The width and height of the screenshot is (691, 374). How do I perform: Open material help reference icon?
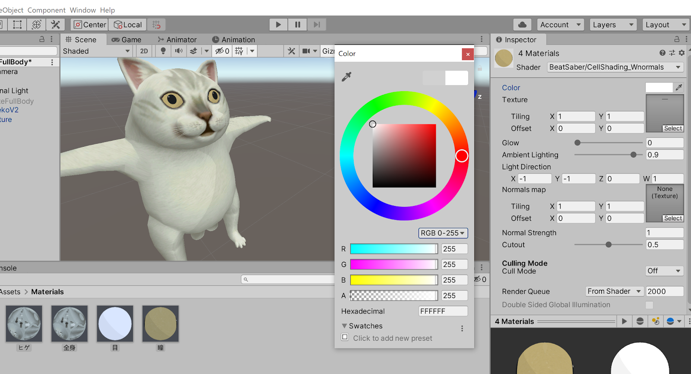point(662,53)
